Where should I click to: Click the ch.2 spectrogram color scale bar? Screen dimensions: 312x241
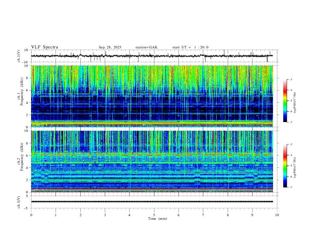pyautogui.click(x=285, y=166)
